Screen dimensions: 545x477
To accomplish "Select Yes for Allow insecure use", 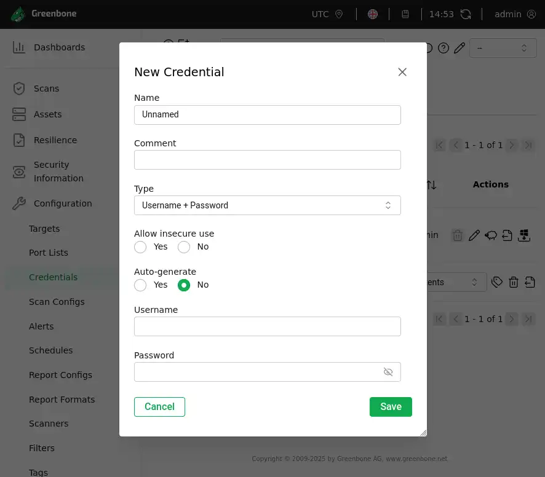I will (x=141, y=247).
